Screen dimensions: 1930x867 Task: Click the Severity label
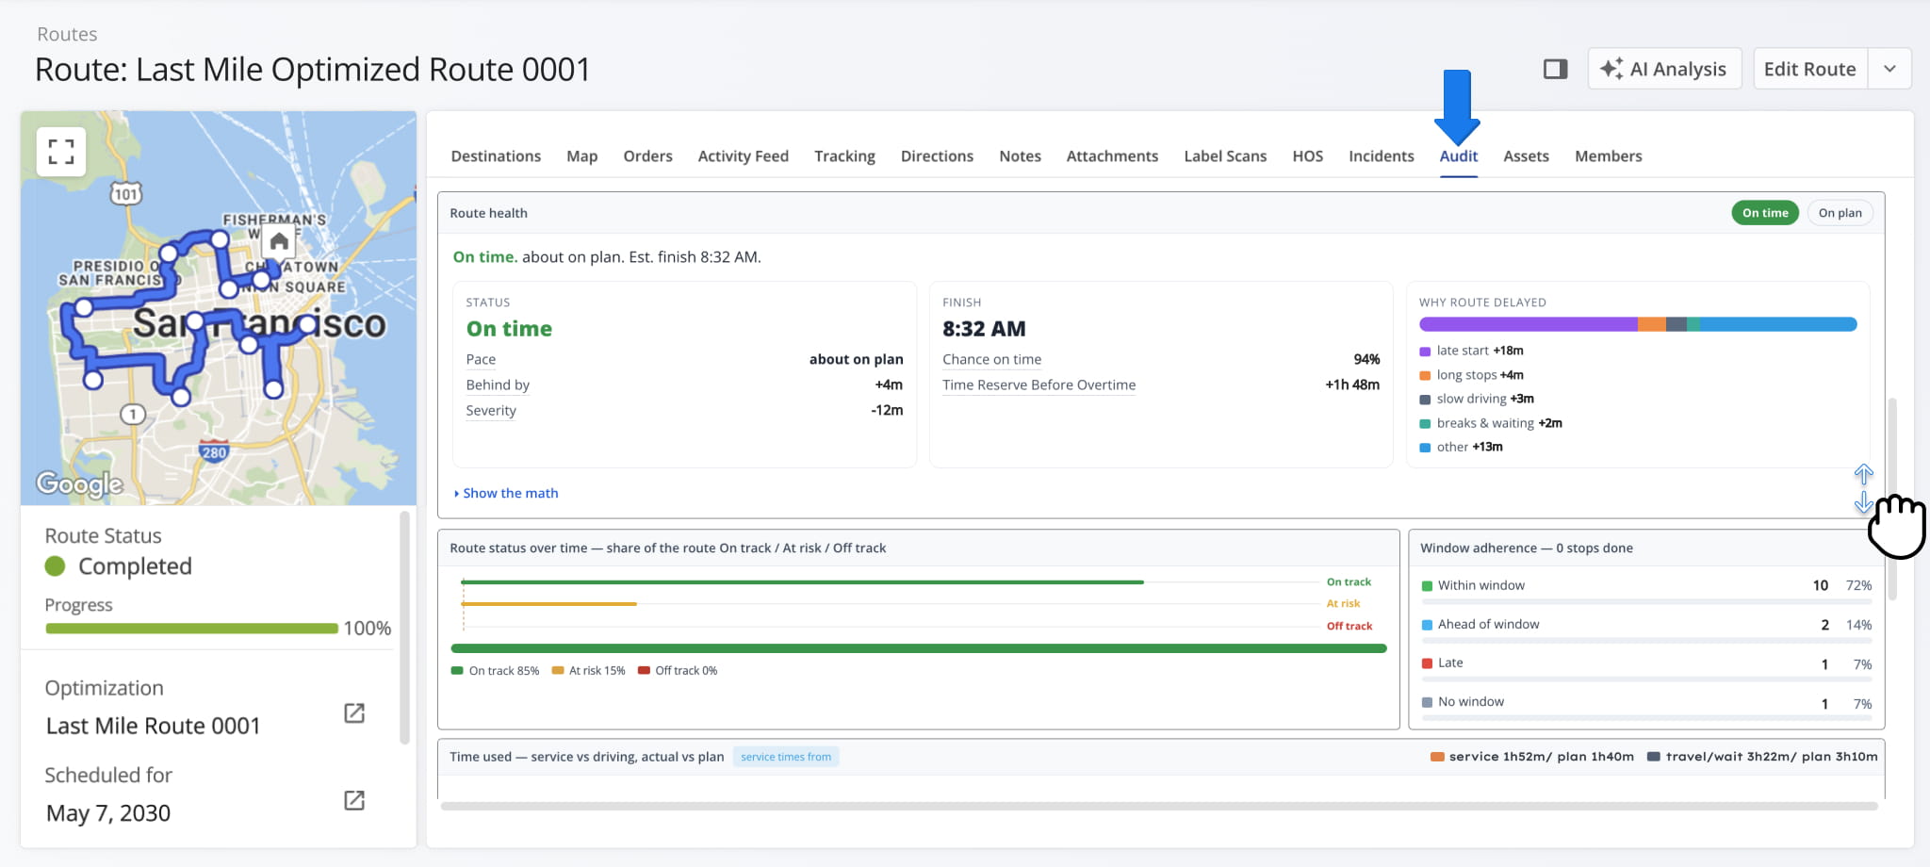click(491, 411)
